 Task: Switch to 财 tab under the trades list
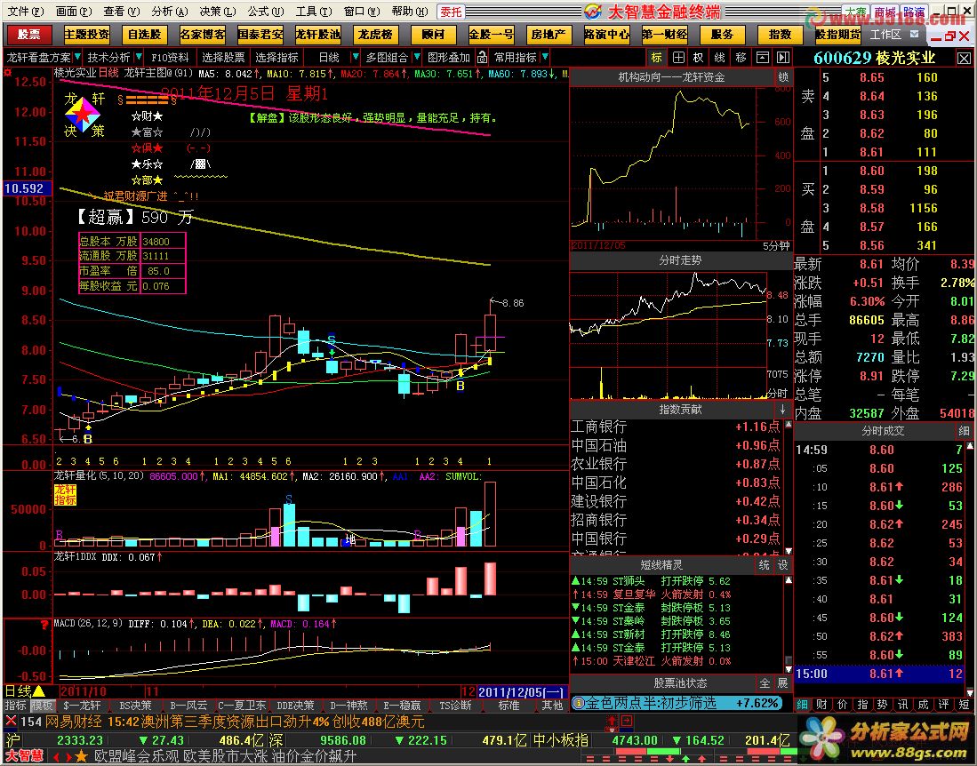pos(822,705)
